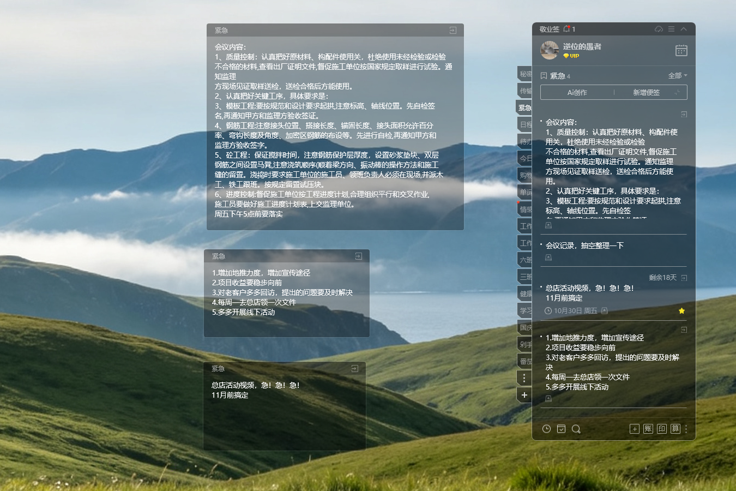Click the cloud sync icon

(659, 29)
